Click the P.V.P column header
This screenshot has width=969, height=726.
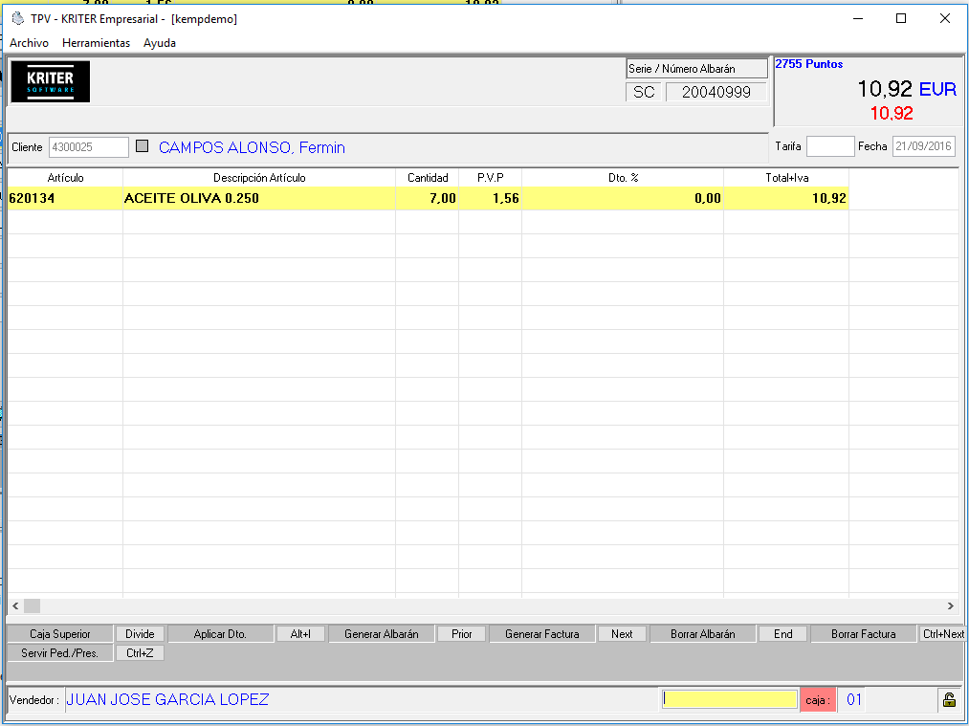490,178
